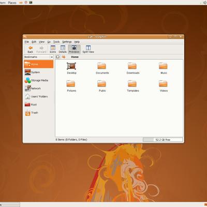
Task: Select the Home bookmark in the sidebar
Action: click(x=39, y=64)
